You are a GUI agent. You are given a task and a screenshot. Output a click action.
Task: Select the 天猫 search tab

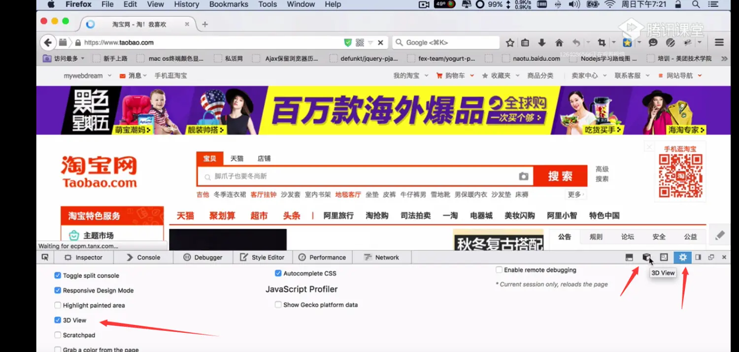point(237,159)
